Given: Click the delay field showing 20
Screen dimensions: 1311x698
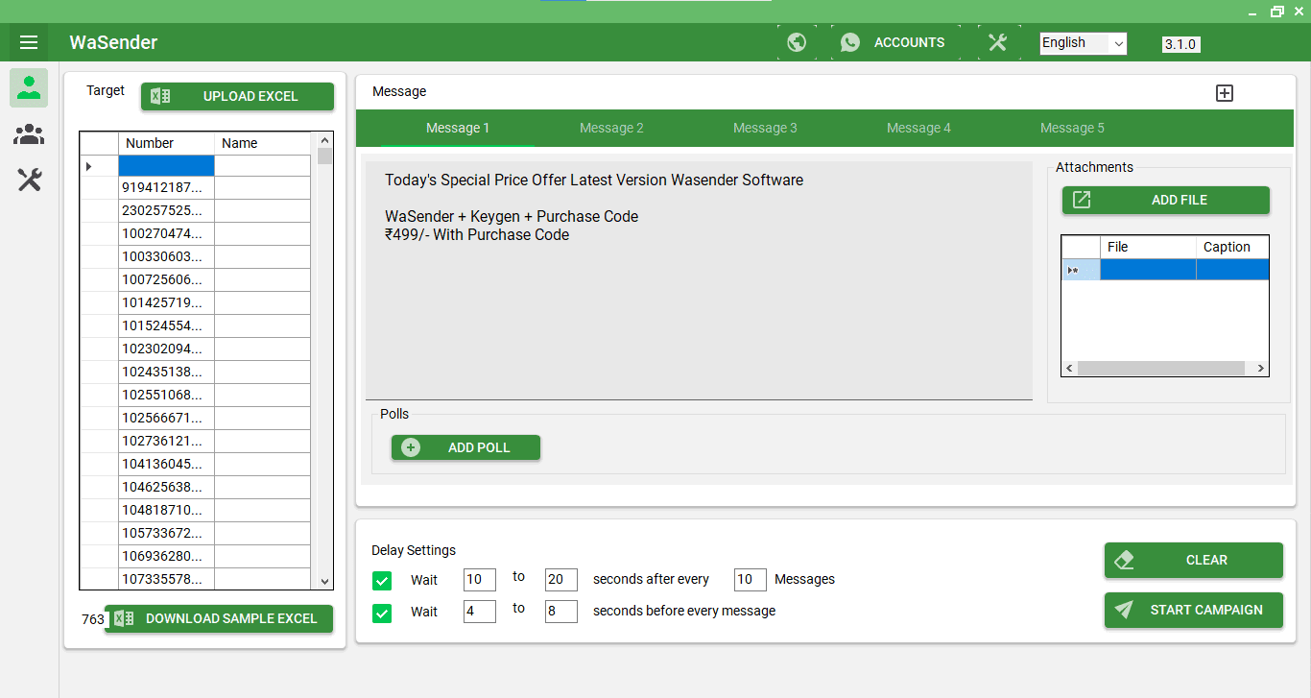Looking at the screenshot, I should [561, 579].
